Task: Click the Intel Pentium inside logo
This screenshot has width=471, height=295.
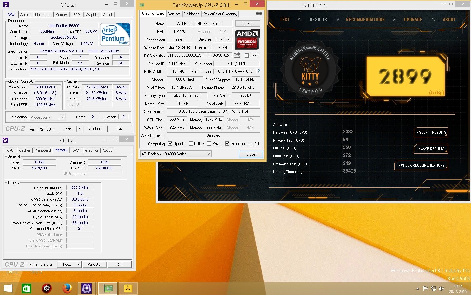Action: click(x=115, y=34)
